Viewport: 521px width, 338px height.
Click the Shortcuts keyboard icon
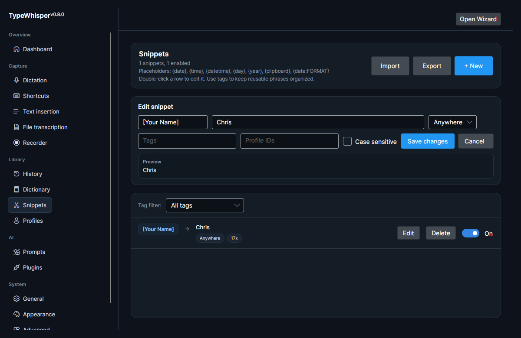[16, 96]
